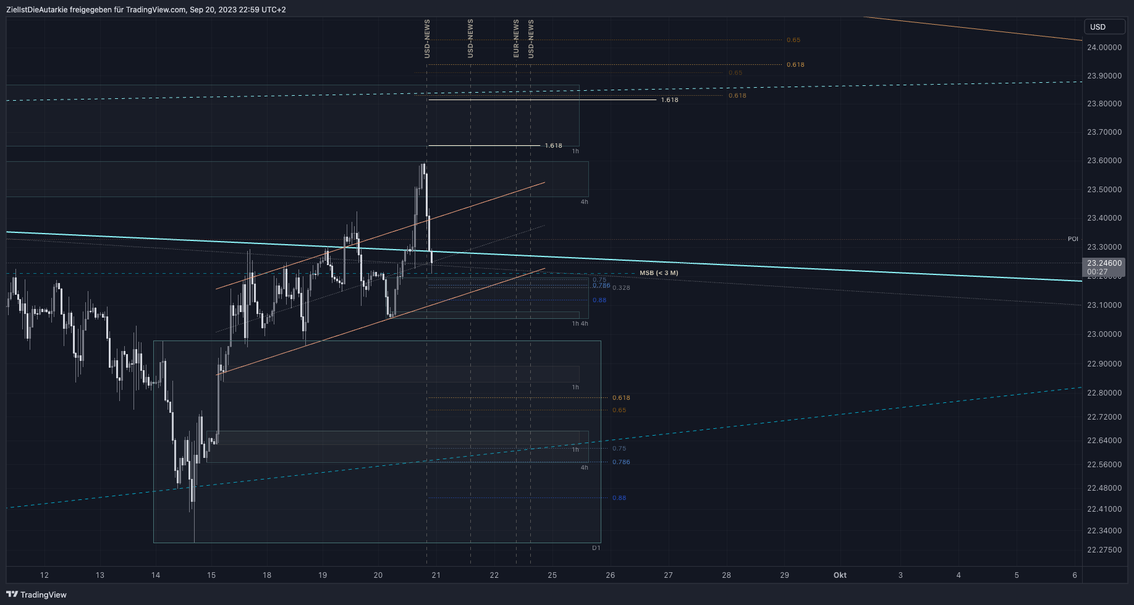The width and height of the screenshot is (1134, 605).
Task: Click price axis value 23.50000
Action: [x=1104, y=190]
